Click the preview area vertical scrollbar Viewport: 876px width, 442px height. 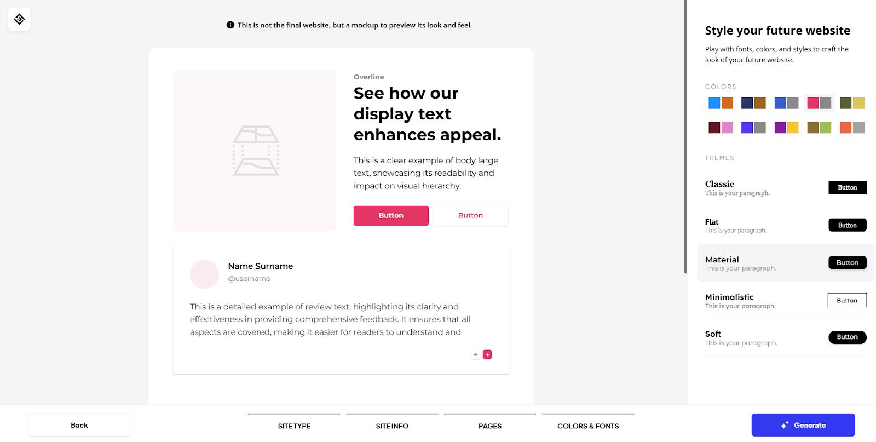(x=685, y=137)
